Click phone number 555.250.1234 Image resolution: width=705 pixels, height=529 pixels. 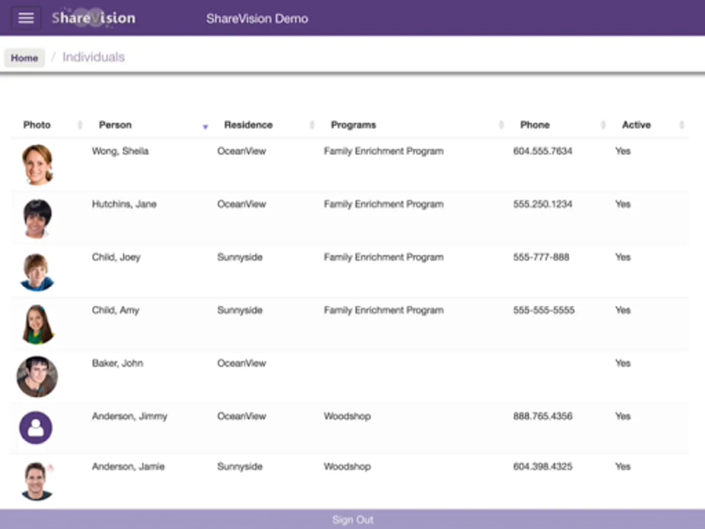pyautogui.click(x=543, y=204)
